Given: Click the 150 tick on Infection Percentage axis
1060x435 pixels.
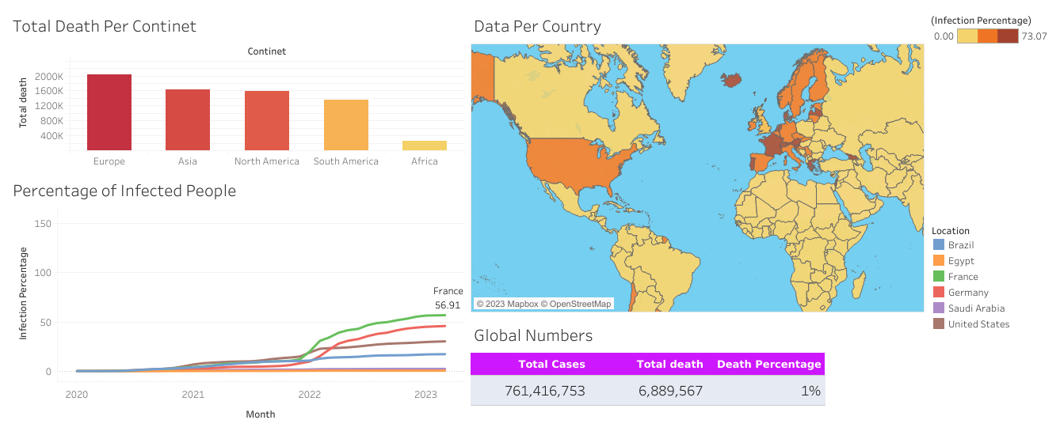Looking at the screenshot, I should (x=43, y=224).
